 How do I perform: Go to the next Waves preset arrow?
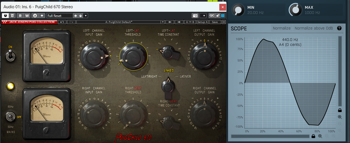179,22
